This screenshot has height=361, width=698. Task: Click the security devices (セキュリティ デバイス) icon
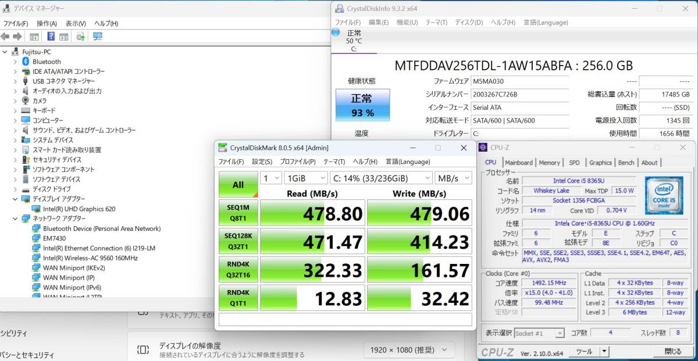(26, 159)
